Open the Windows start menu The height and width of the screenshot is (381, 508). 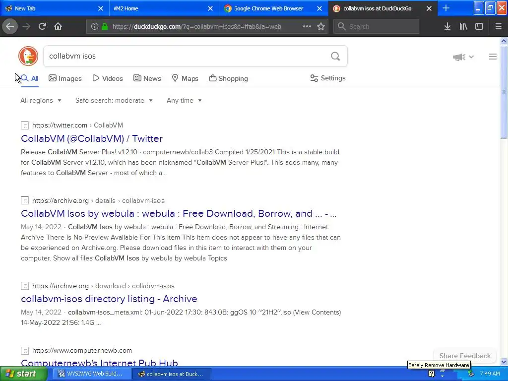tap(24, 374)
